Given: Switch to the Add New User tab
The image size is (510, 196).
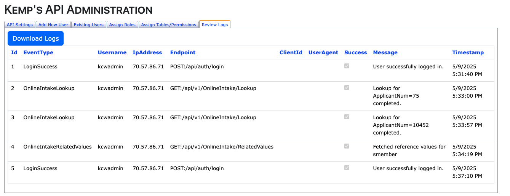Looking at the screenshot, I should (53, 25).
